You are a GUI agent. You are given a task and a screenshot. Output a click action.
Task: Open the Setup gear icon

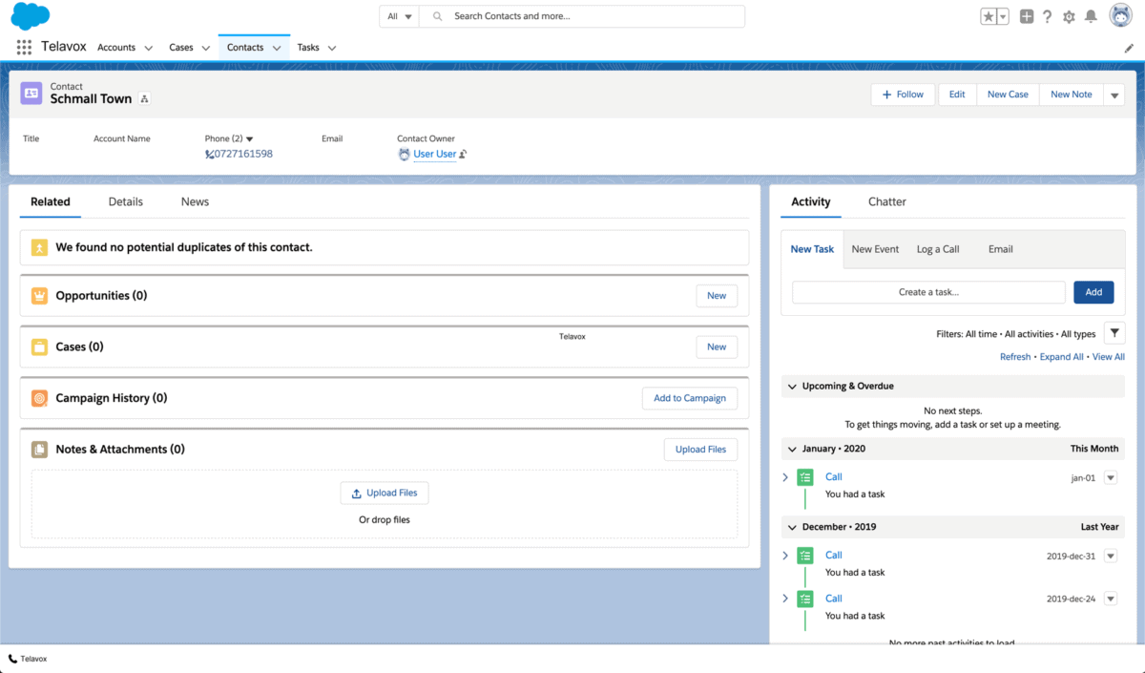coord(1069,16)
